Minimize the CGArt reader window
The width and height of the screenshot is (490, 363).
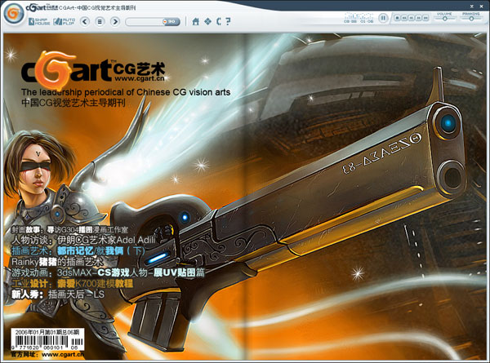click(x=472, y=6)
